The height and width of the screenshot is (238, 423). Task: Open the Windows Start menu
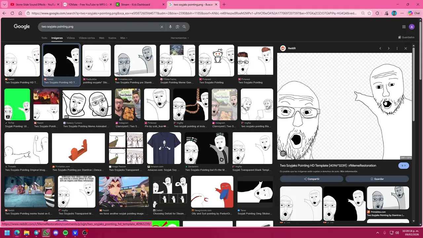pos(7,233)
